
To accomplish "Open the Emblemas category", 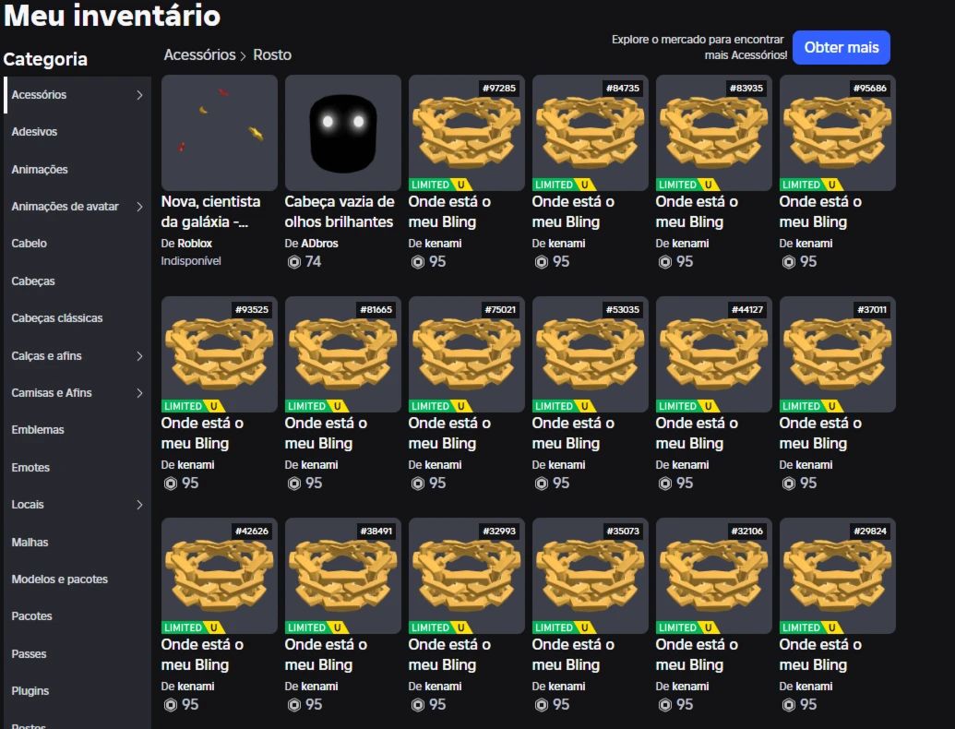I will [x=38, y=430].
